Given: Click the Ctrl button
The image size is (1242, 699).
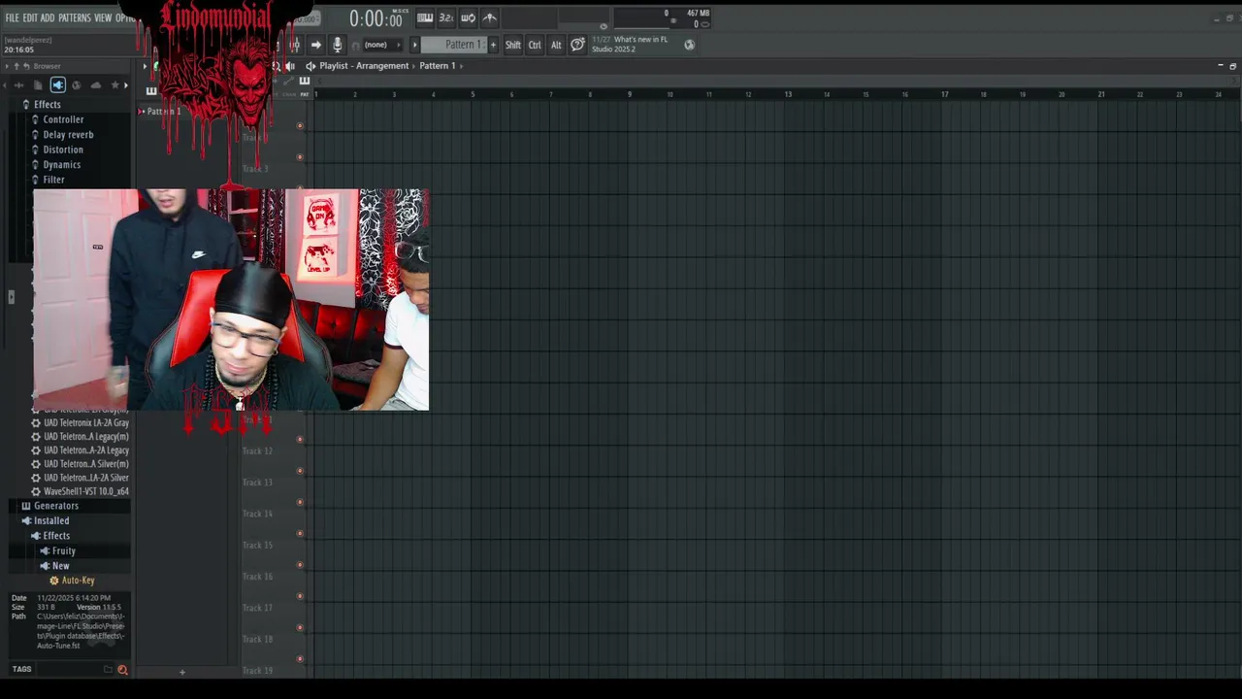Looking at the screenshot, I should 535,45.
